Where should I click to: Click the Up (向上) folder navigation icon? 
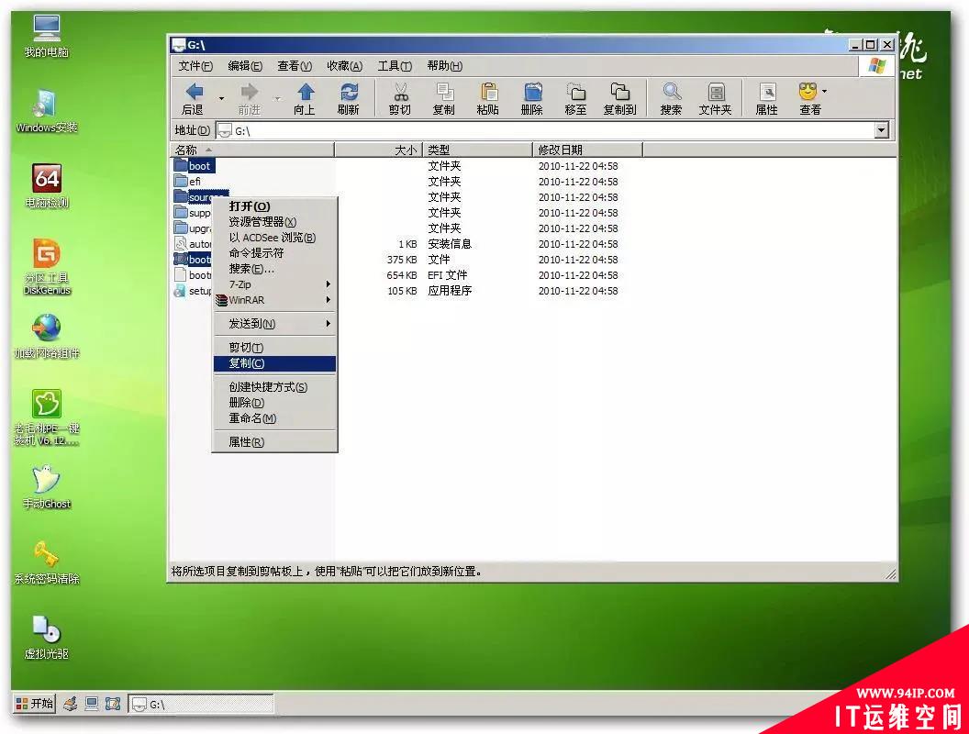point(305,94)
